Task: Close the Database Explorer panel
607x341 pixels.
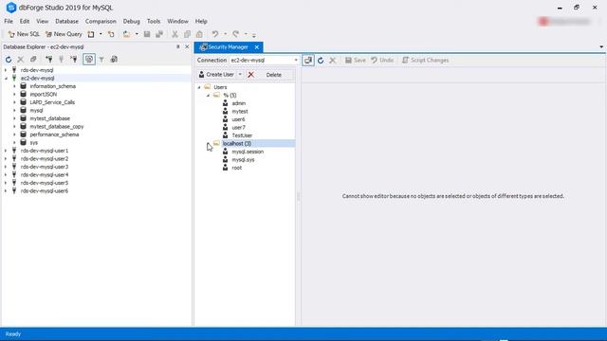Action: click(x=187, y=46)
